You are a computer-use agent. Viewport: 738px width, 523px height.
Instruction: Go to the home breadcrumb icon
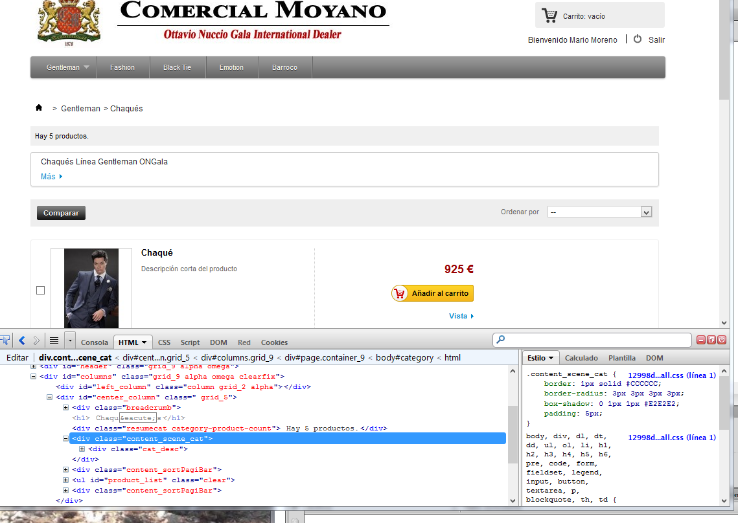click(x=39, y=107)
